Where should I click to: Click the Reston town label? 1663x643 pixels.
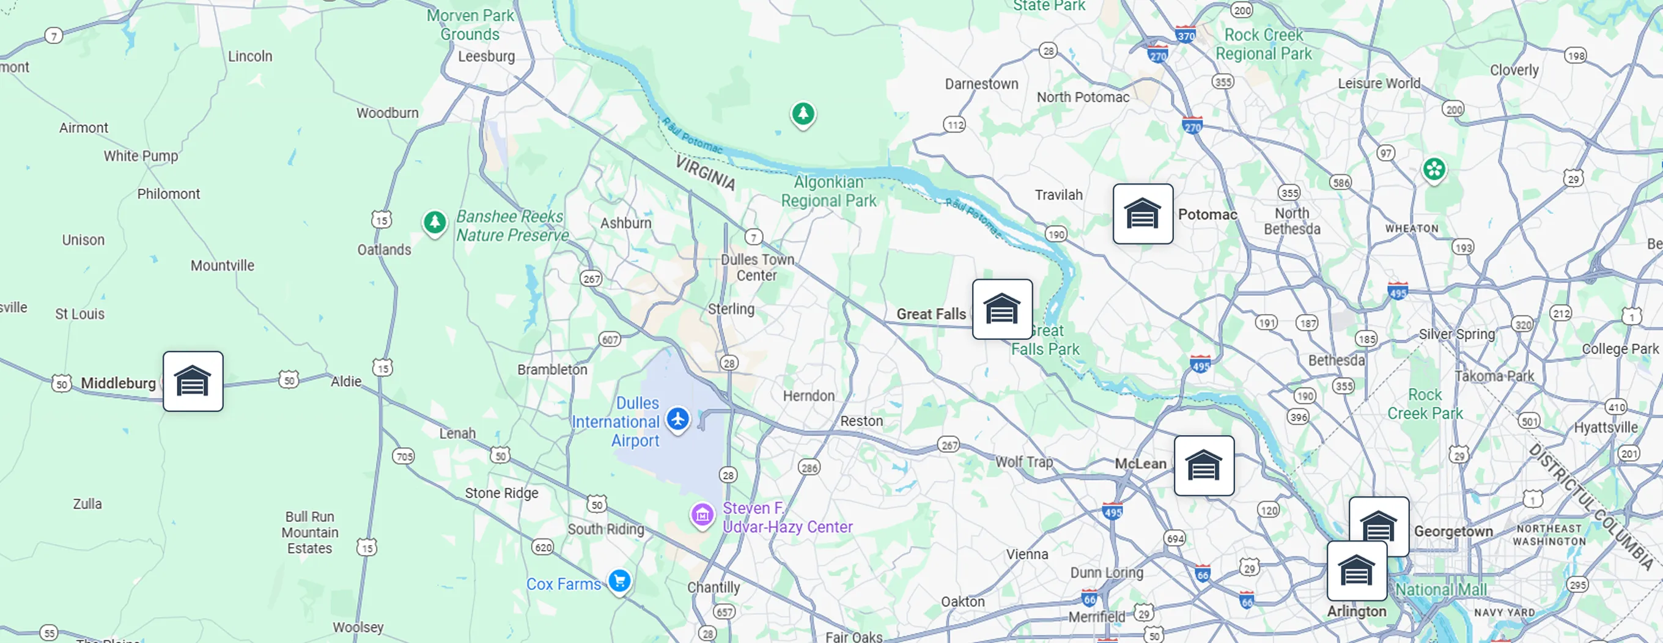861,422
